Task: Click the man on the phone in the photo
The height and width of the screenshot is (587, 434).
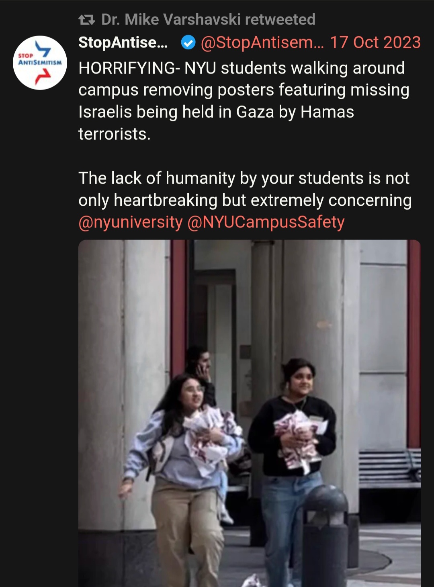Action: [201, 374]
